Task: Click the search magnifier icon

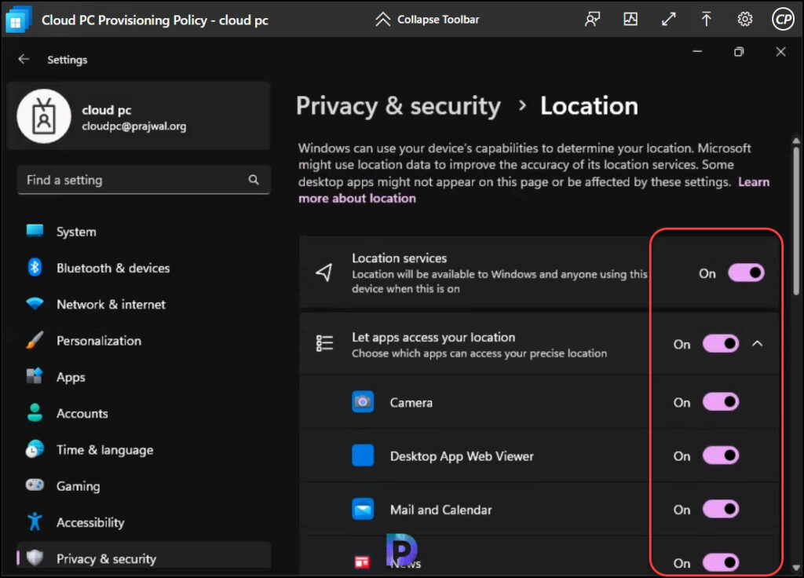Action: (x=254, y=180)
